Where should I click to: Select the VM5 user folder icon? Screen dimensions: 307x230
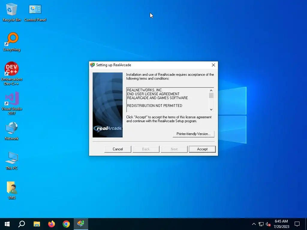click(x=12, y=190)
